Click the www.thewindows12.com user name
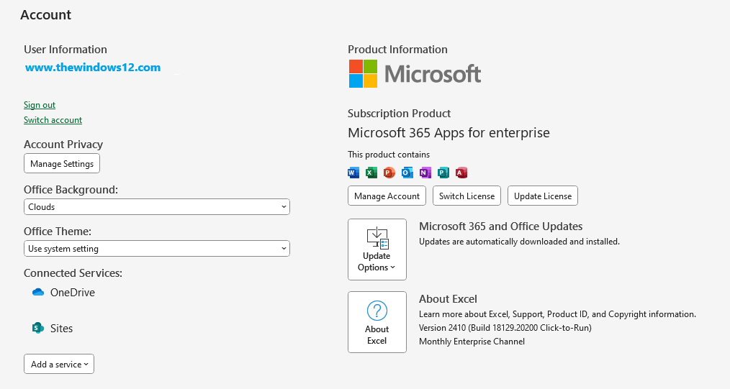The width and height of the screenshot is (730, 389). [x=93, y=68]
